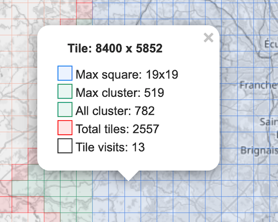Select the red Total tiles swatch
The height and width of the screenshot is (222, 278).
(x=65, y=127)
